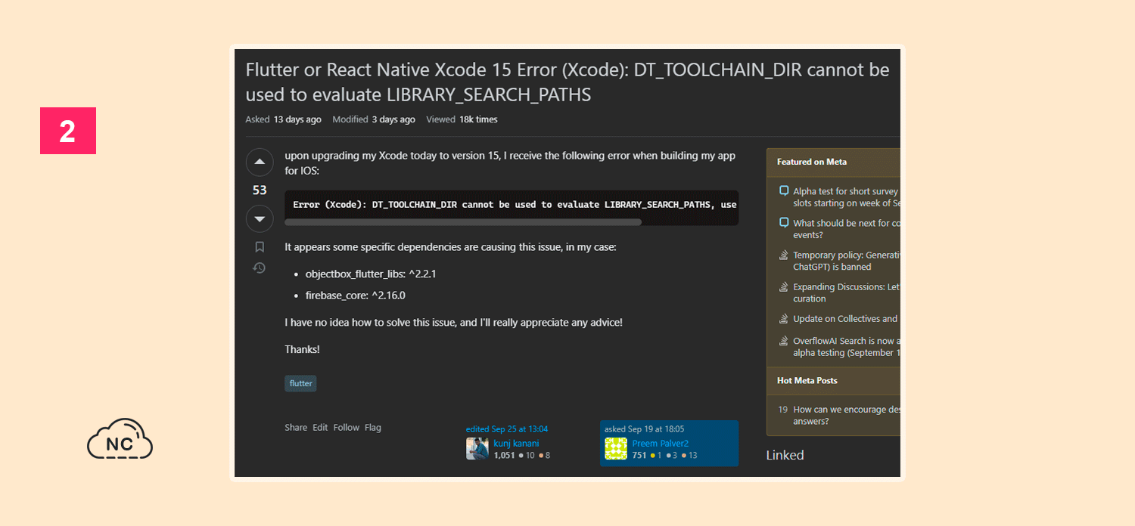The image size is (1135, 526).
Task: Click the 'Hot Meta Posts' heading
Action: (807, 381)
